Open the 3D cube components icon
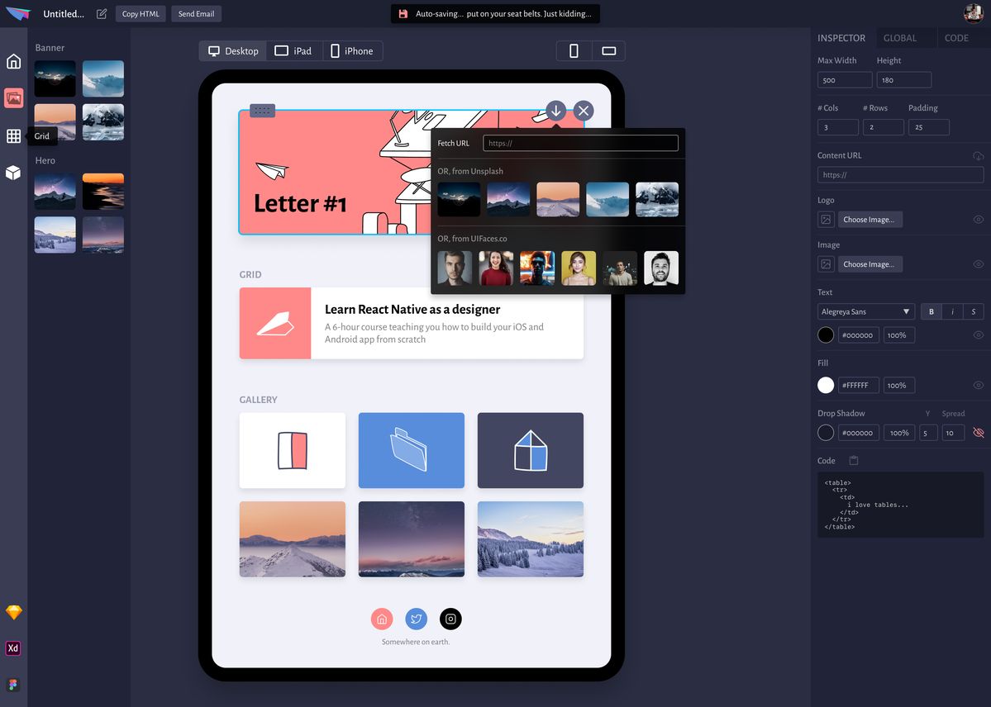 tap(13, 173)
